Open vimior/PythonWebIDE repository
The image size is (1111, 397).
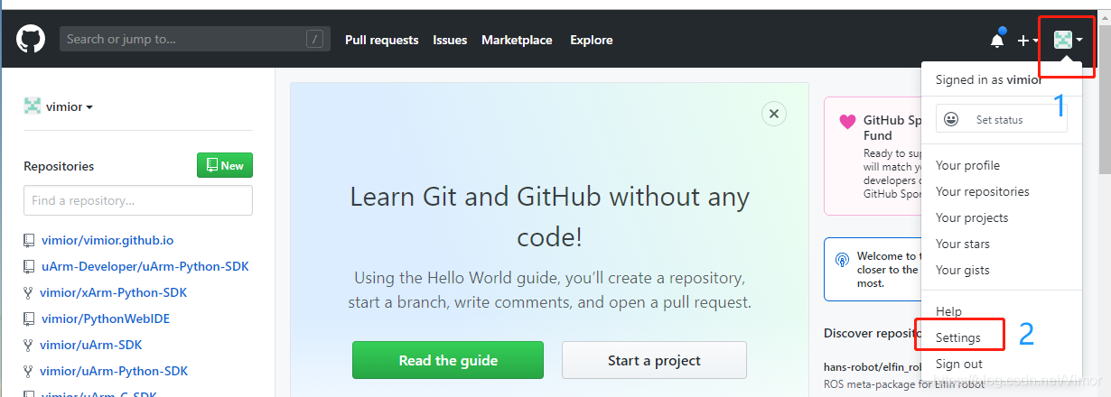(x=106, y=319)
